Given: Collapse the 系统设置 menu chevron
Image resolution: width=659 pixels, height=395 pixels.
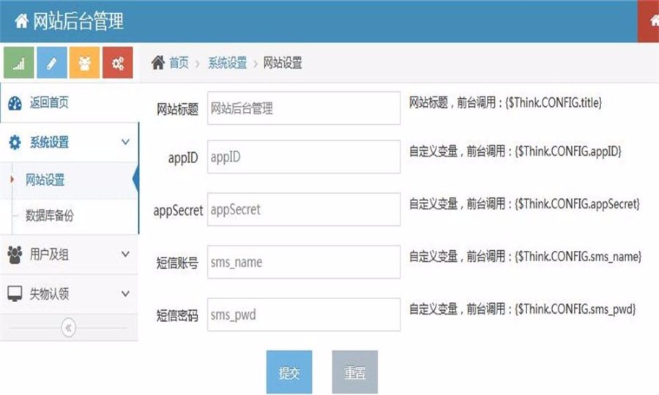Looking at the screenshot, I should 125,142.
